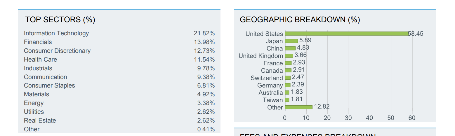The image size is (455, 136).
Task: Click the Taiwan country label
Action: point(273,100)
